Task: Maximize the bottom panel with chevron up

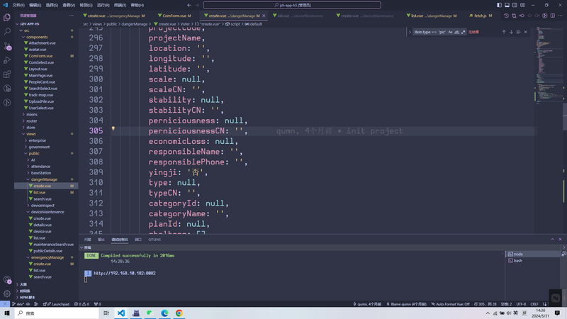Action: [552, 240]
